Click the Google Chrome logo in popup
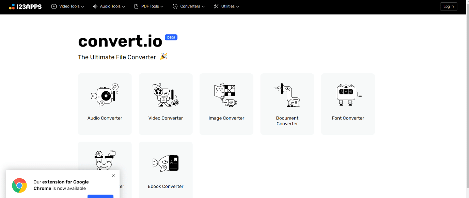Viewport: 469px width, 198px height. tap(19, 185)
